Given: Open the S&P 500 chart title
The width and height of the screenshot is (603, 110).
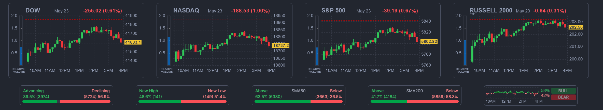Looking at the screenshot, I should point(333,10).
